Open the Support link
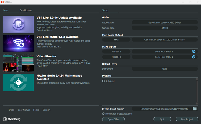The width and height of the screenshot is (201, 124). point(46,110)
